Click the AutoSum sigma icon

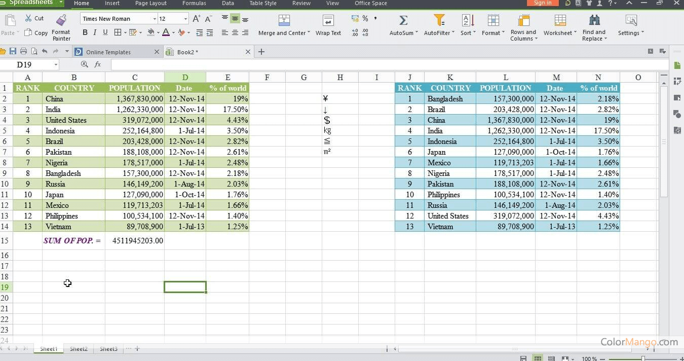click(403, 20)
